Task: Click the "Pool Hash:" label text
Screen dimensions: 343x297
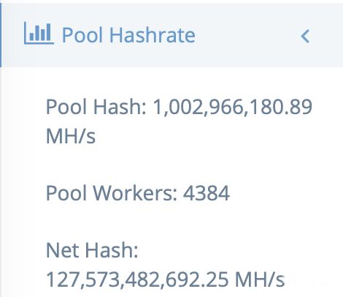Action: tap(96, 107)
